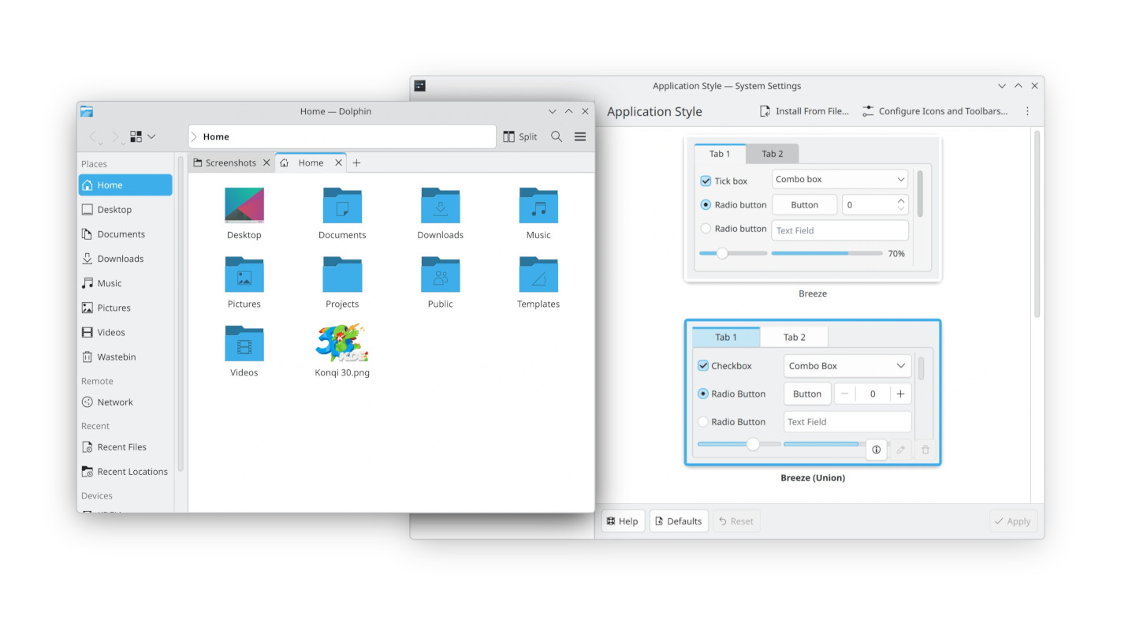Select the Public folder in Dolphin

click(x=441, y=274)
